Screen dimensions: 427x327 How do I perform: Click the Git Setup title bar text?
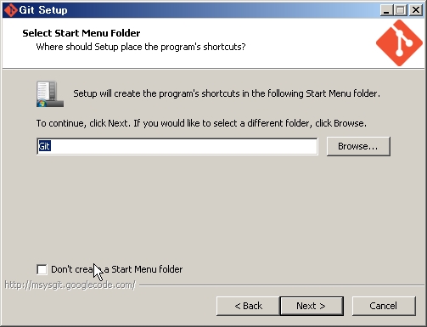43,10
